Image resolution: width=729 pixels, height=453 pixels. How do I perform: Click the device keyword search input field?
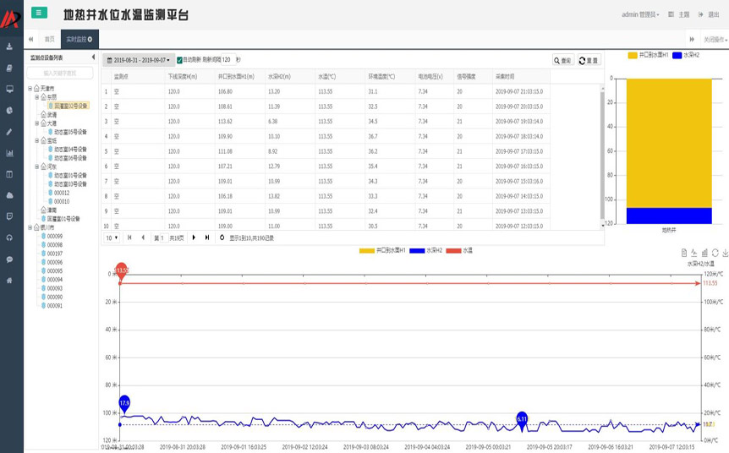point(59,74)
